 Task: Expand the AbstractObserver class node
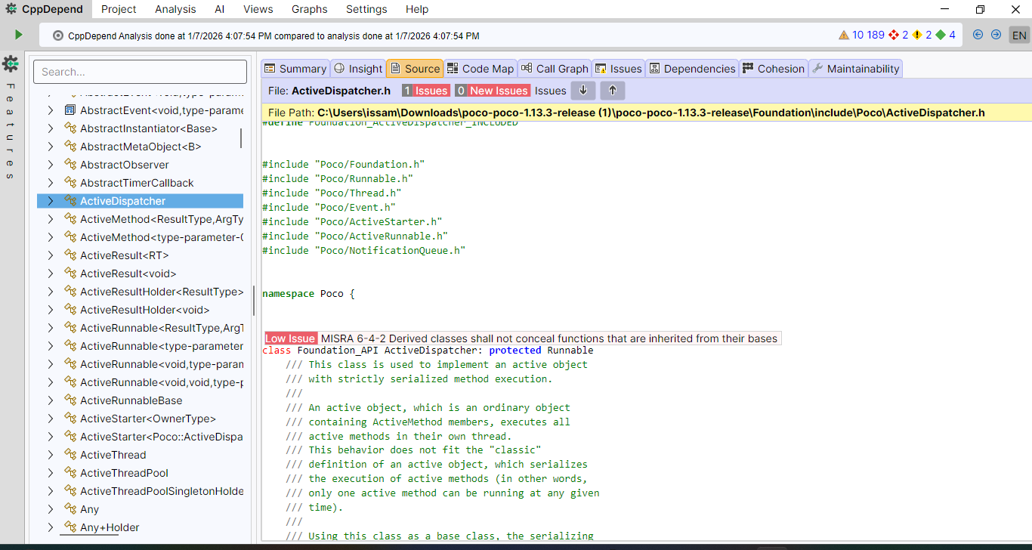click(50, 164)
